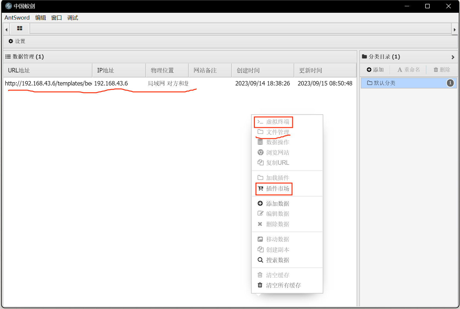Open 设置 settings button
Screen dimensions: 460x309
click(x=17, y=41)
